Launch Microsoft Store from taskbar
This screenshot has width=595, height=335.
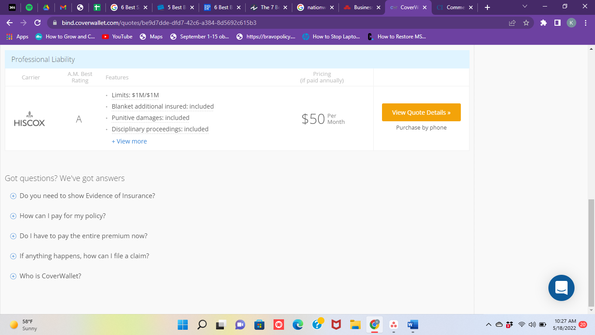[259, 325]
